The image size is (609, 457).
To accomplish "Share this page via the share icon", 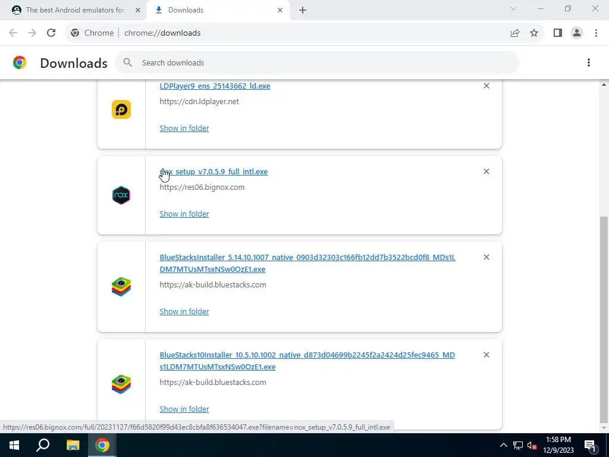I will 515,33.
